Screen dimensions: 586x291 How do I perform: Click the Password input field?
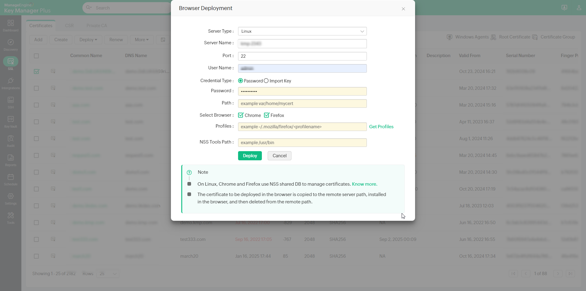click(302, 91)
